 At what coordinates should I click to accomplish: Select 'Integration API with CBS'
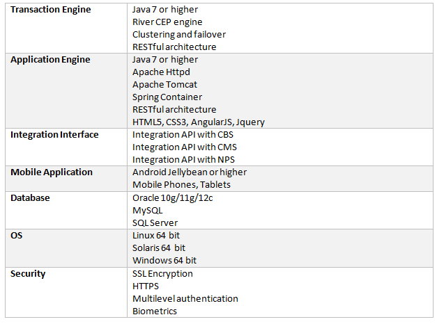pos(183,135)
